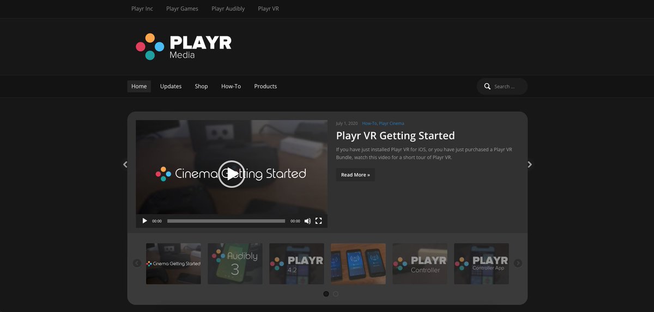The image size is (654, 312).
Task: Visit the Playr VR top link
Action: 268,9
